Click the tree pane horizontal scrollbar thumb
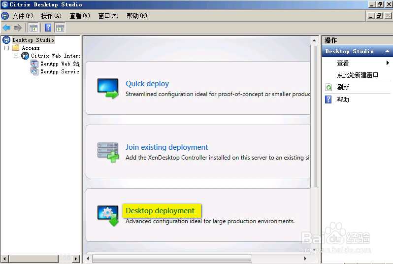Image resolution: width=393 pixels, height=264 pixels. [x=34, y=259]
